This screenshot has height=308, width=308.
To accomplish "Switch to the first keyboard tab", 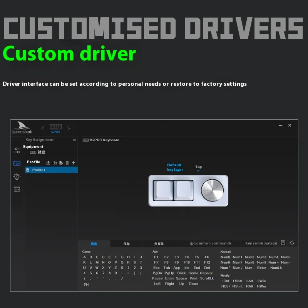I will click(x=94, y=244).
